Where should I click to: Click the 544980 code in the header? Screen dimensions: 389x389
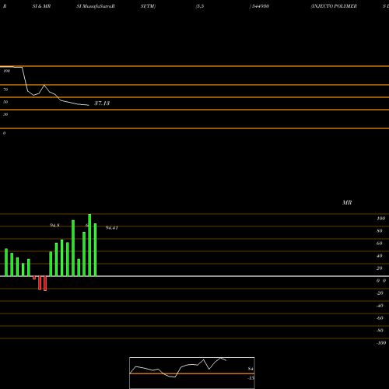tap(261, 6)
